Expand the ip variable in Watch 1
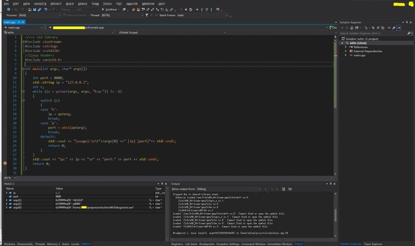Viewport: 415px width, 246px height. pyautogui.click(x=7, y=193)
